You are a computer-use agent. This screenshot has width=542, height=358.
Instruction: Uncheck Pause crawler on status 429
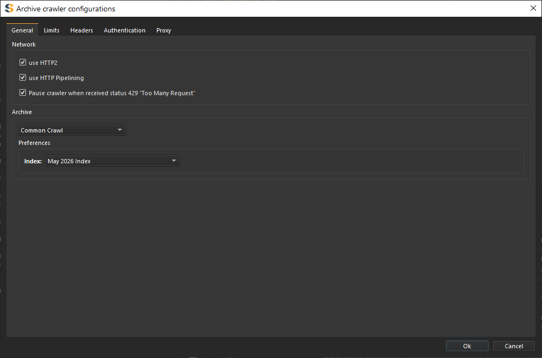[23, 92]
